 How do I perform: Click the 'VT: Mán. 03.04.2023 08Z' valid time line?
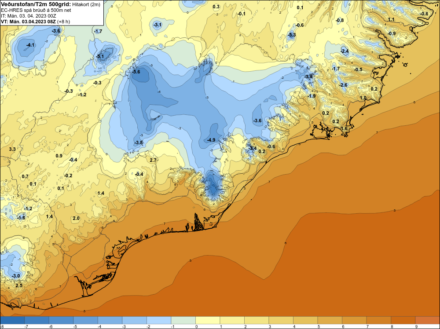(28, 22)
